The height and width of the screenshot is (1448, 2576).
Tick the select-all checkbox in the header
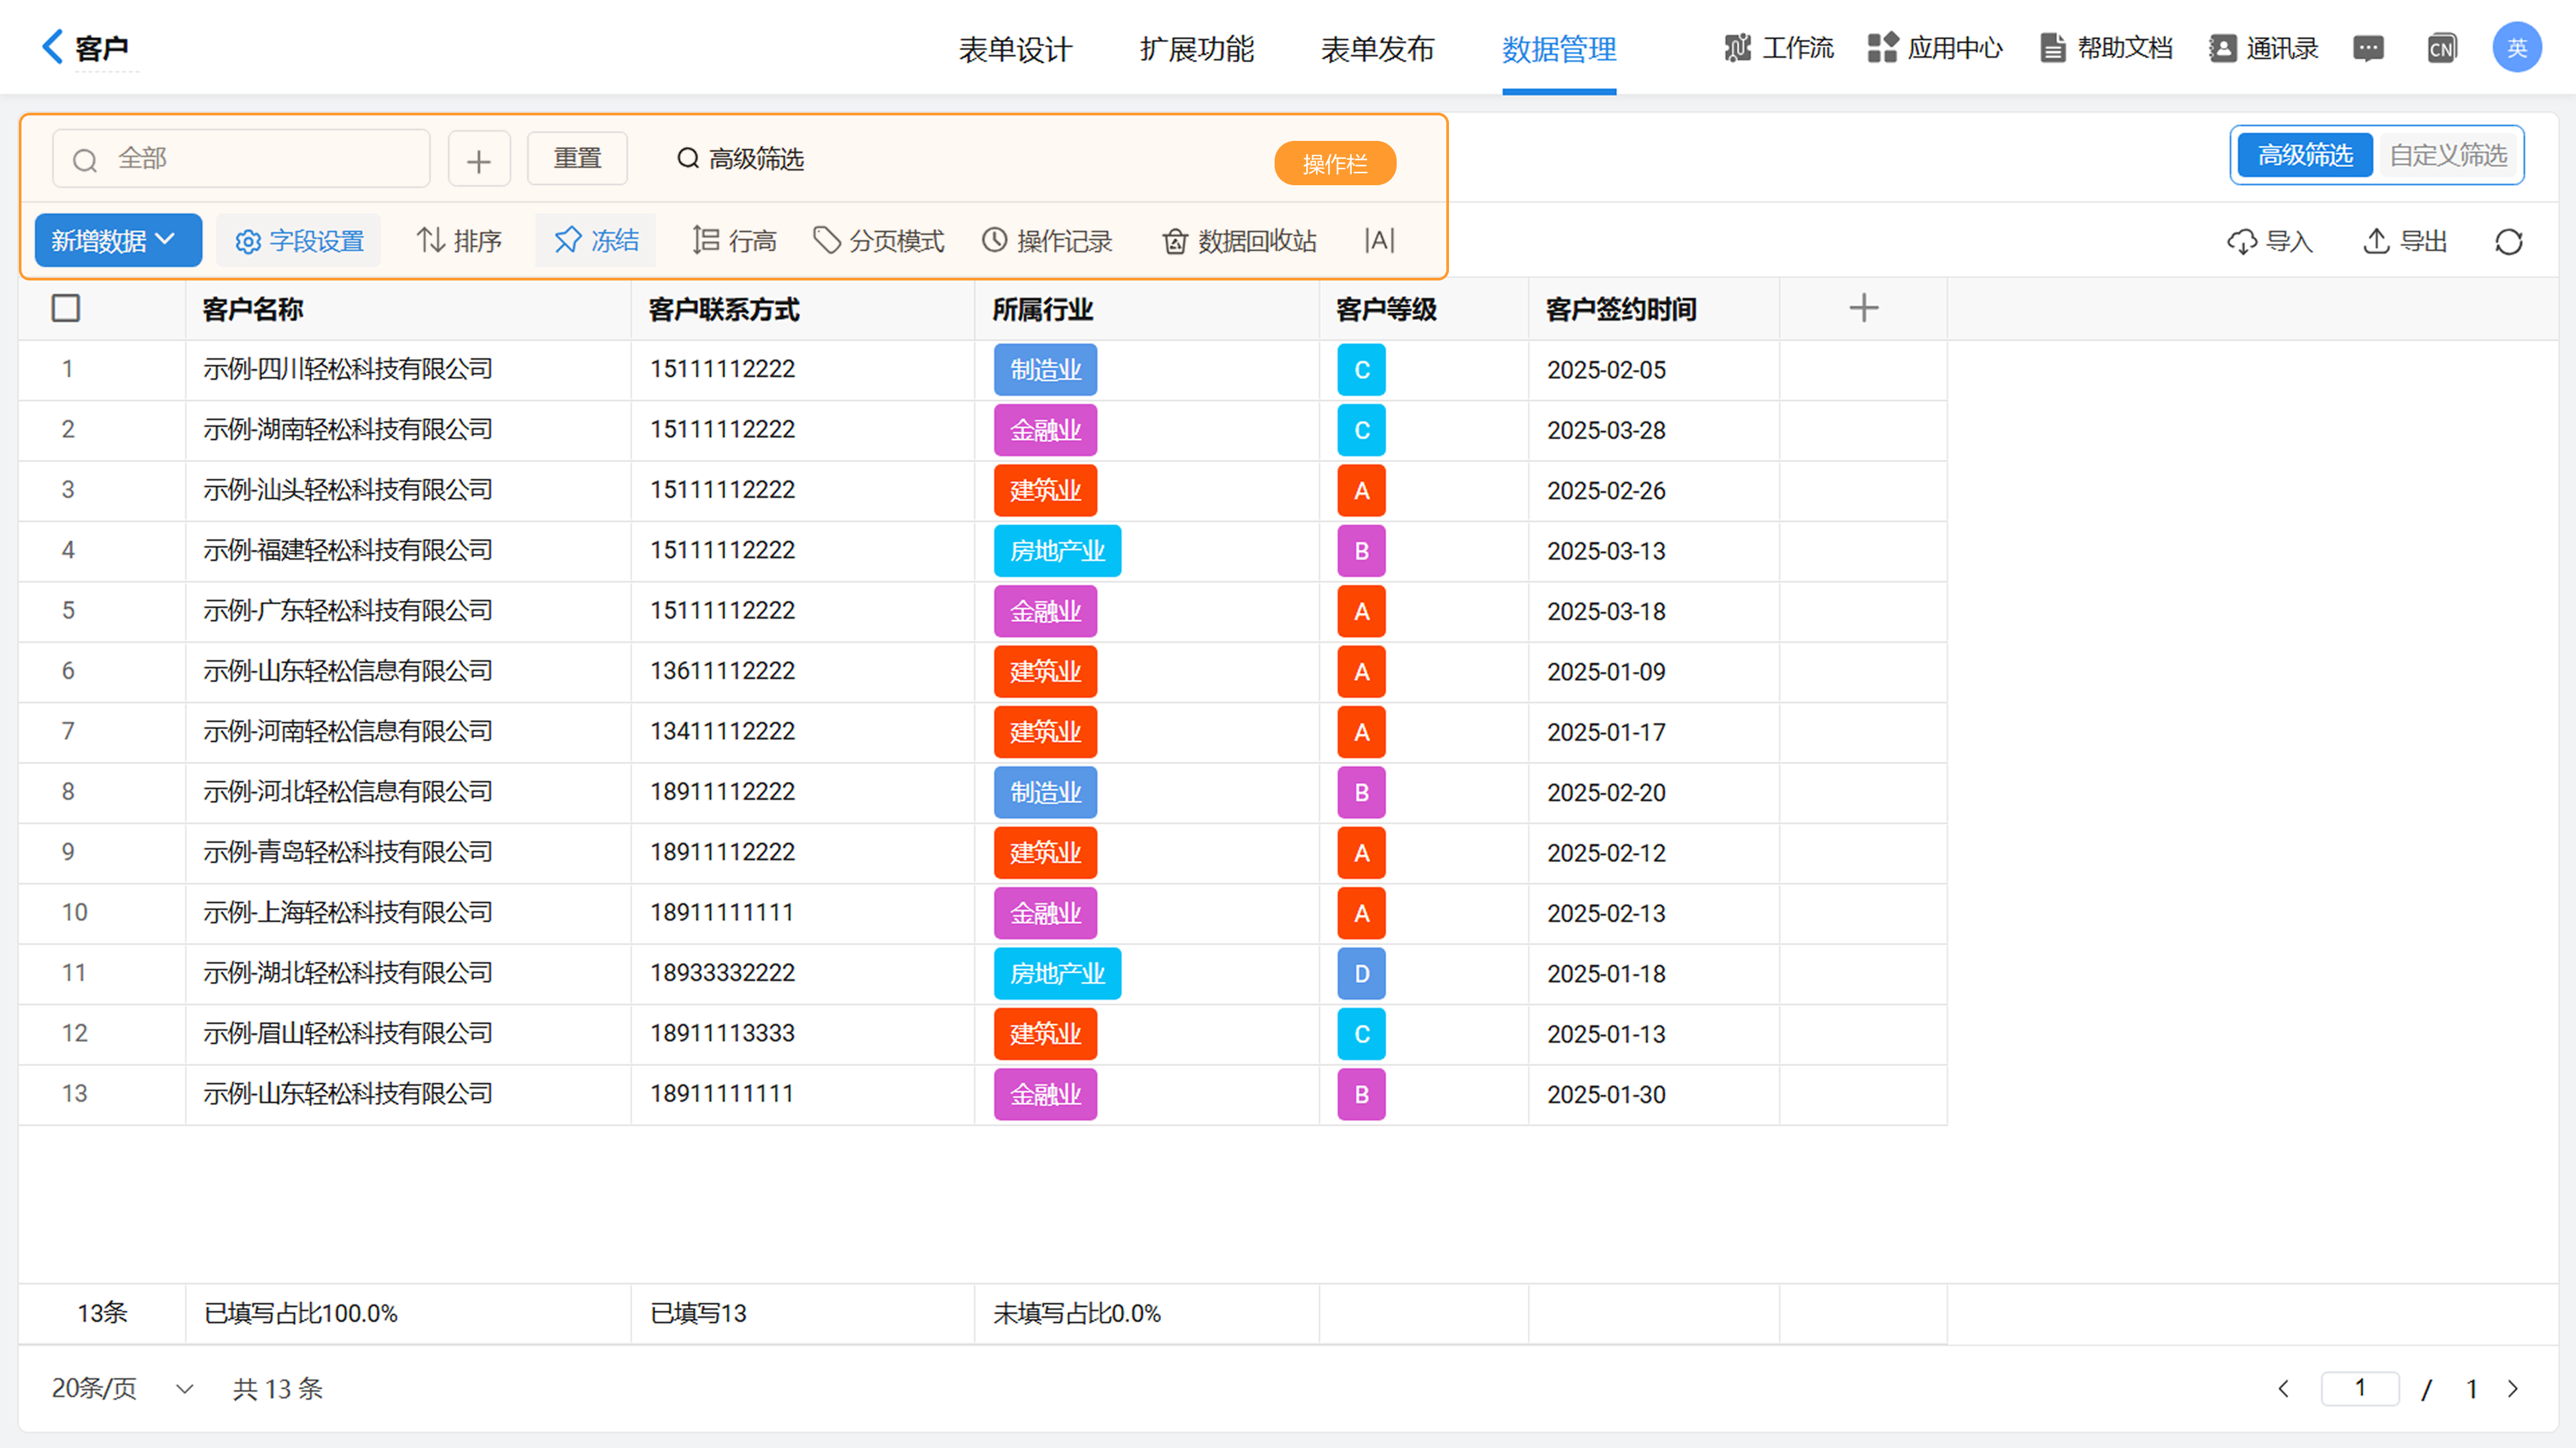(x=66, y=308)
